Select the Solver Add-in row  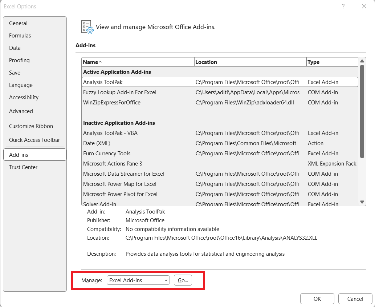coord(220,203)
